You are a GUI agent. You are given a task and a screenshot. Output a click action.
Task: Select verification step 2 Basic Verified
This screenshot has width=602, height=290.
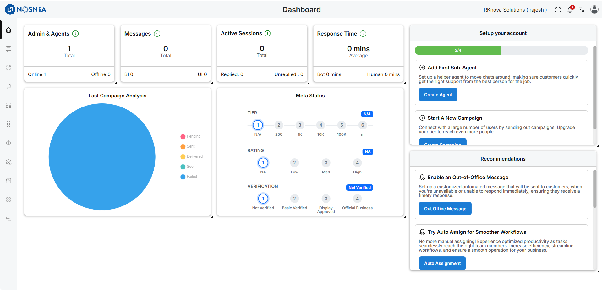click(294, 199)
